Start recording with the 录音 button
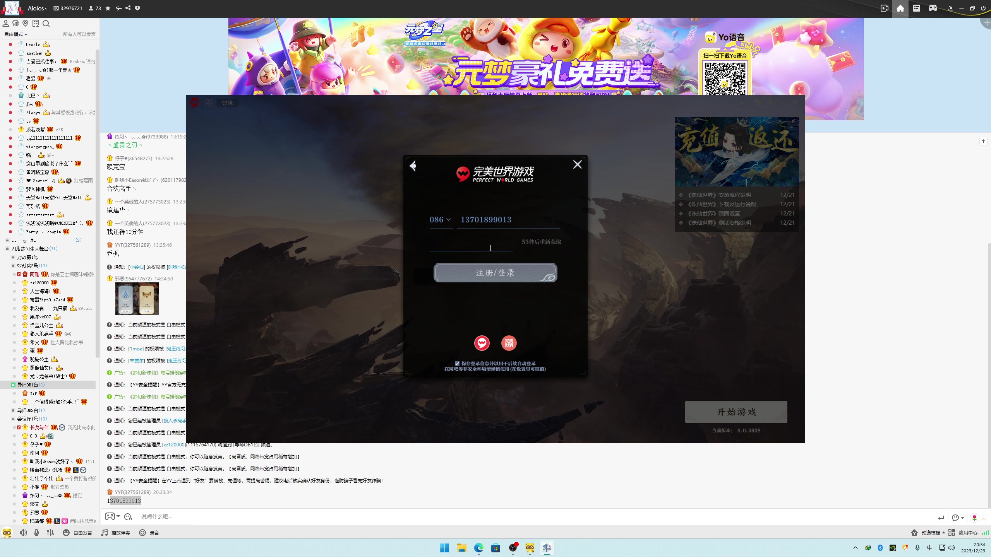This screenshot has height=557, width=991. tap(149, 533)
